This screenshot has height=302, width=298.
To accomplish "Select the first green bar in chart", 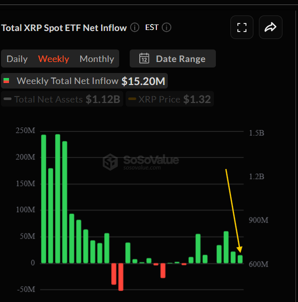I will [x=44, y=199].
